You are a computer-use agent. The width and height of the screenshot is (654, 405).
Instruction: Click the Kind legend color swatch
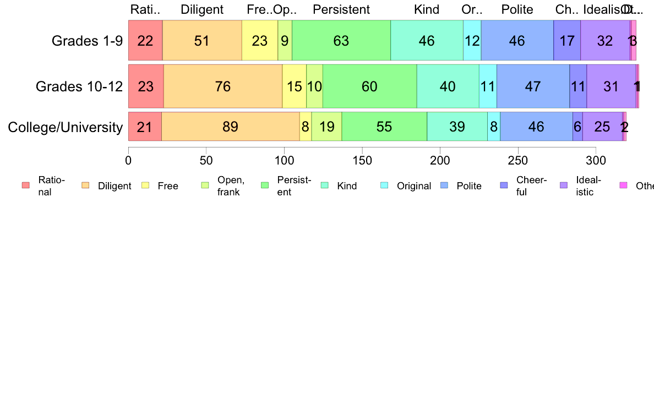[x=324, y=185]
